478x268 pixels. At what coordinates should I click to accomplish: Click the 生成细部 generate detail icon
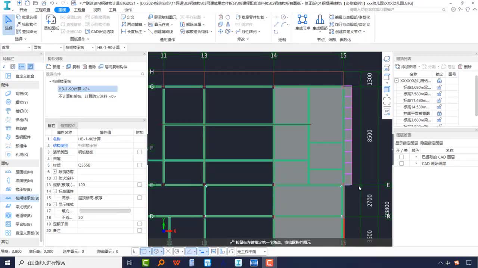(x=320, y=22)
